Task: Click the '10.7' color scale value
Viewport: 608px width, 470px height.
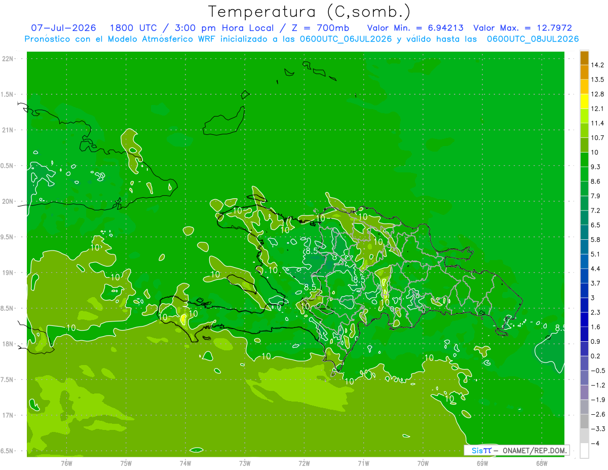Action: 598,138
